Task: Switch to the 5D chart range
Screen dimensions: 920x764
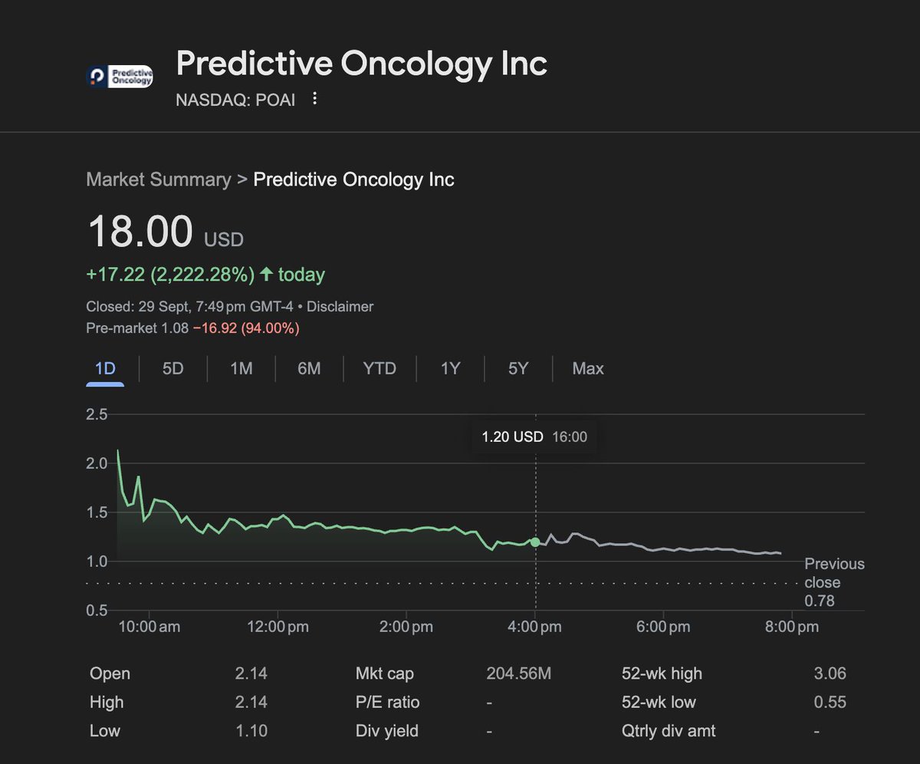Action: pyautogui.click(x=173, y=369)
